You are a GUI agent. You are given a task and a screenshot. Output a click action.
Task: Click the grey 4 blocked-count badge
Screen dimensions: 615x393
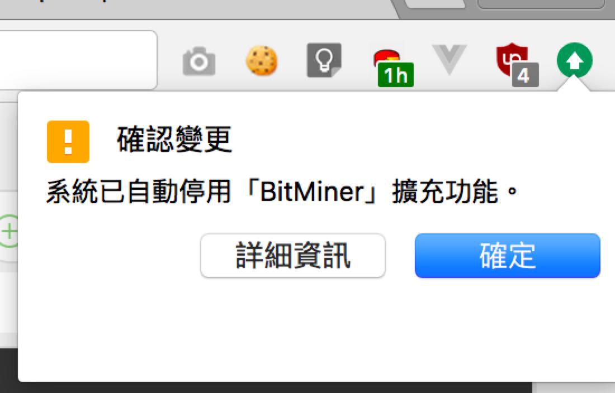[525, 75]
